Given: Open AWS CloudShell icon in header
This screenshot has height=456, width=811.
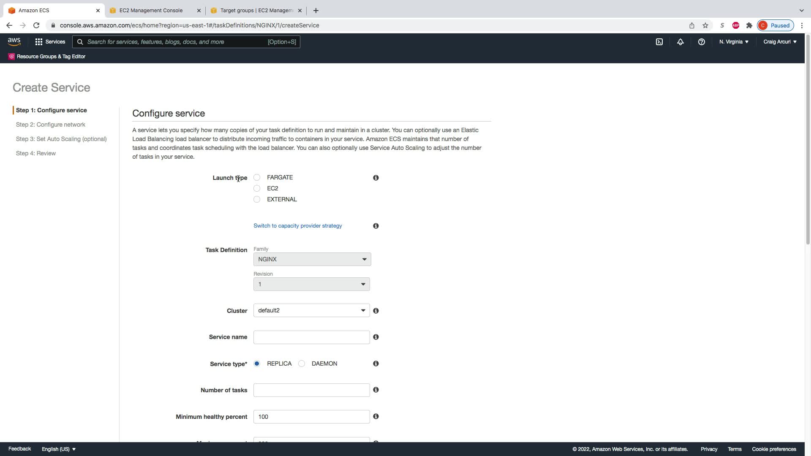Looking at the screenshot, I should click(659, 42).
